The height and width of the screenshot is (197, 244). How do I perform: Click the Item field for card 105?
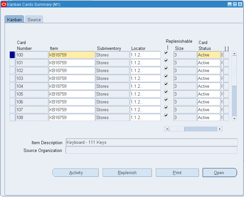(72, 94)
